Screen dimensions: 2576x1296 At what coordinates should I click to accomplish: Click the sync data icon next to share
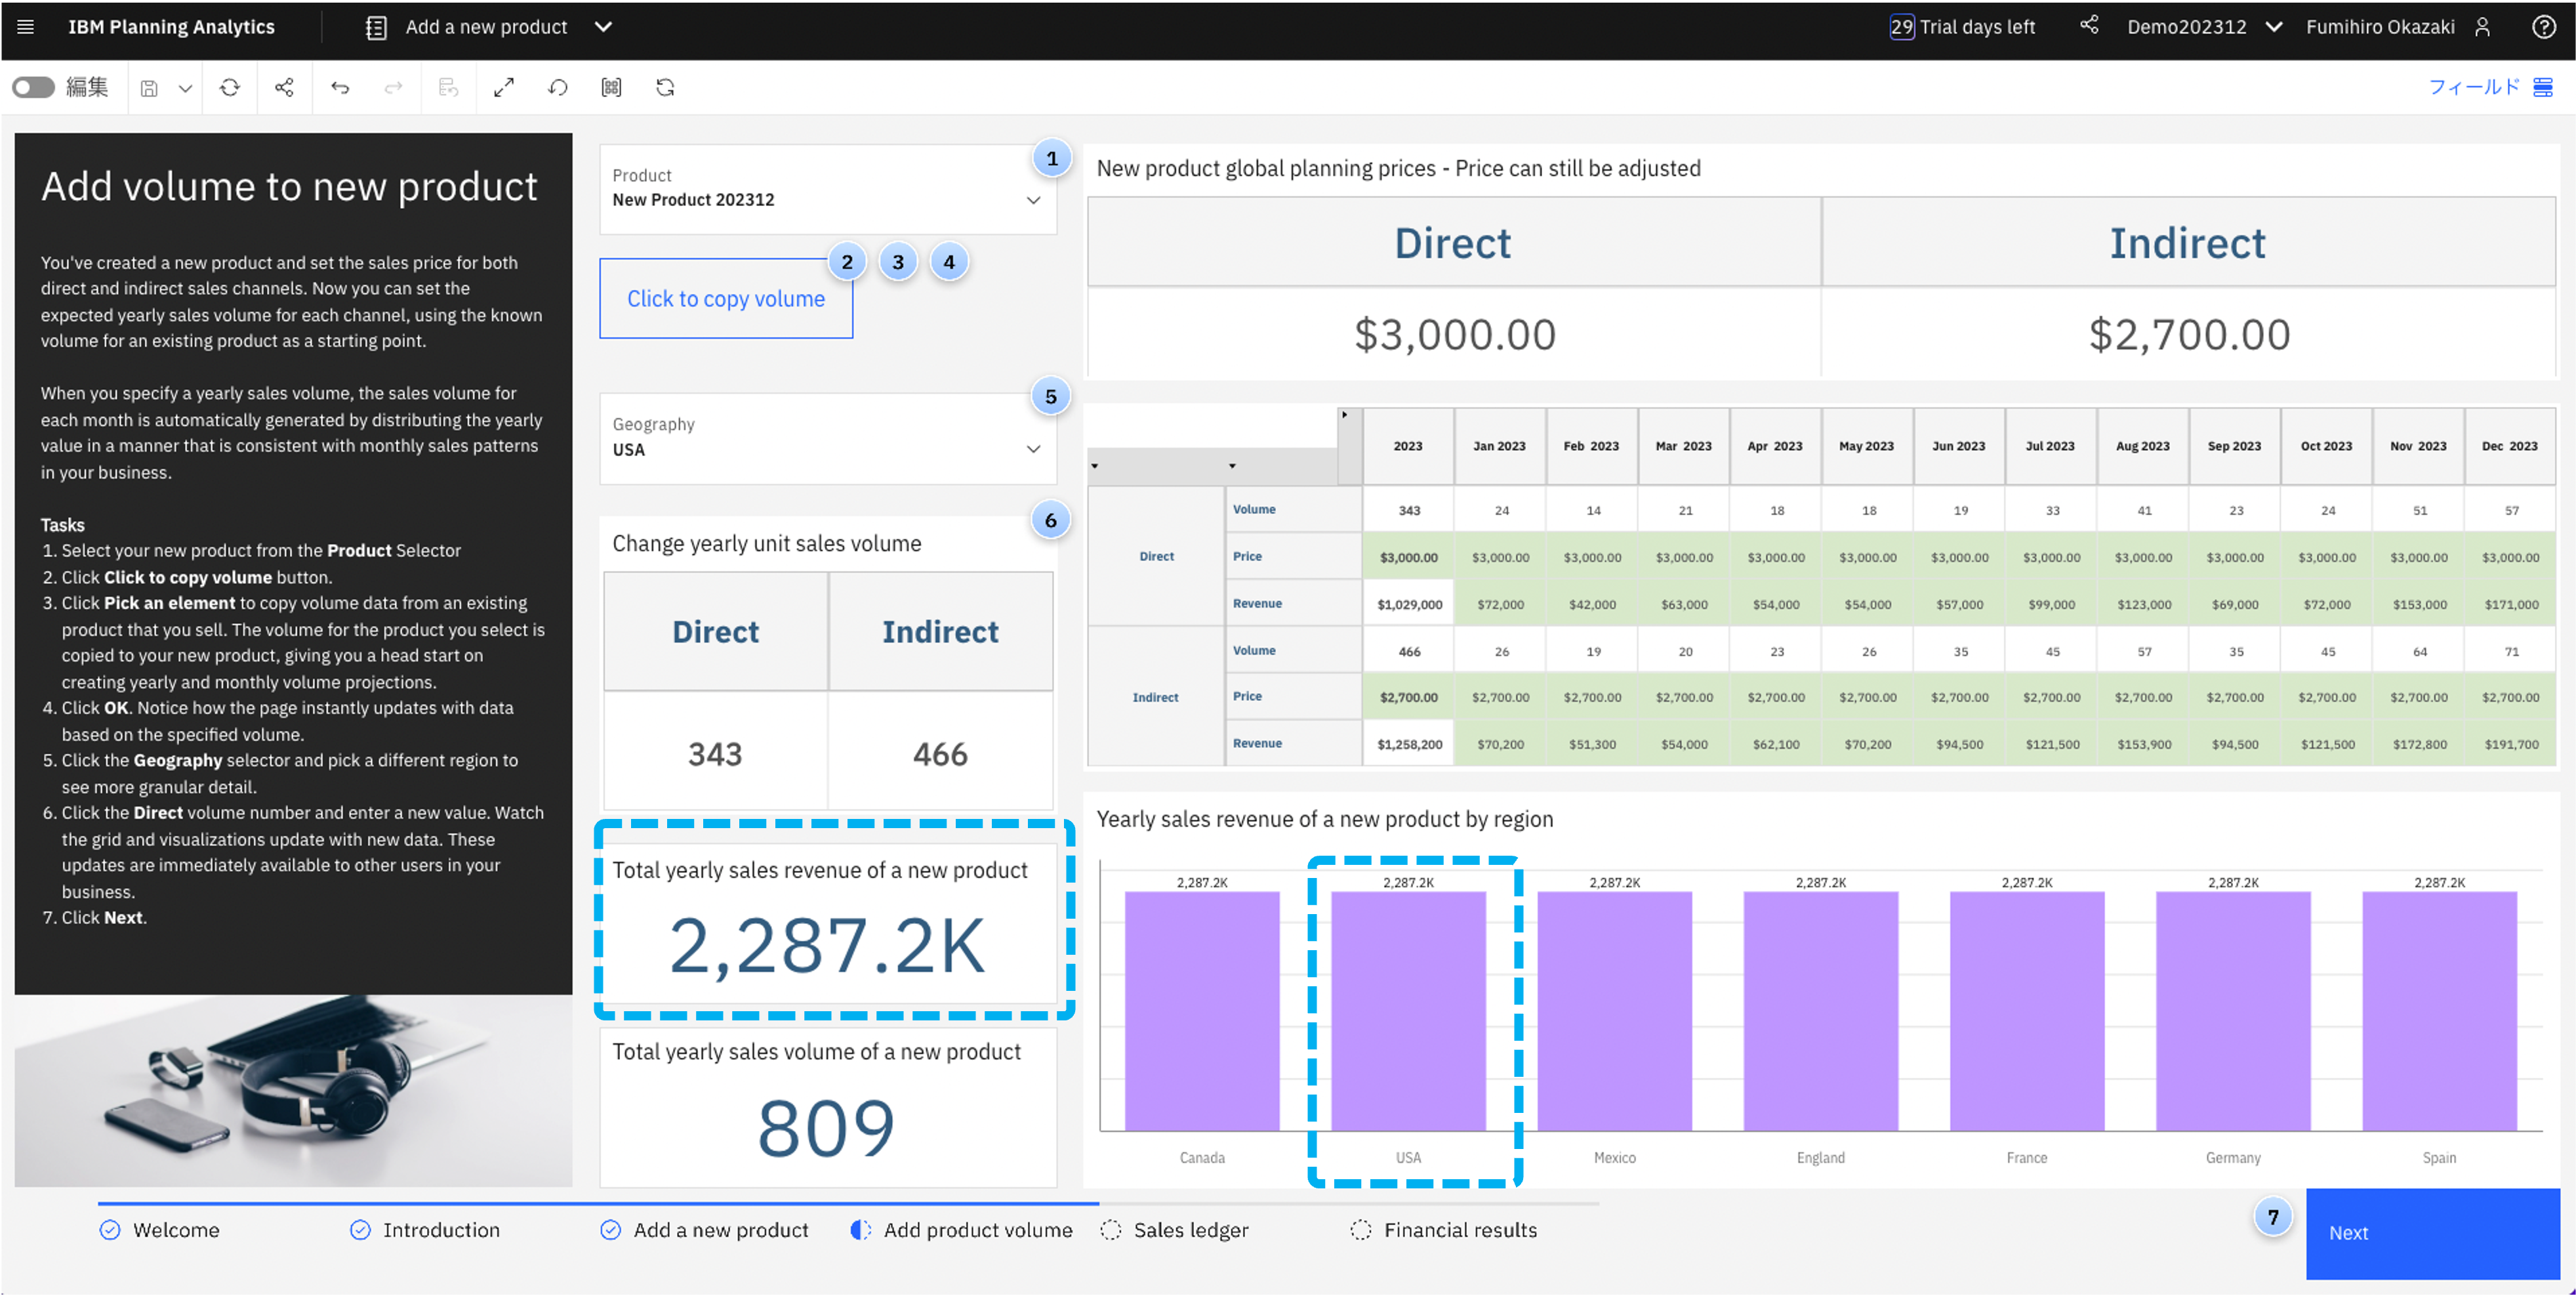coord(230,88)
